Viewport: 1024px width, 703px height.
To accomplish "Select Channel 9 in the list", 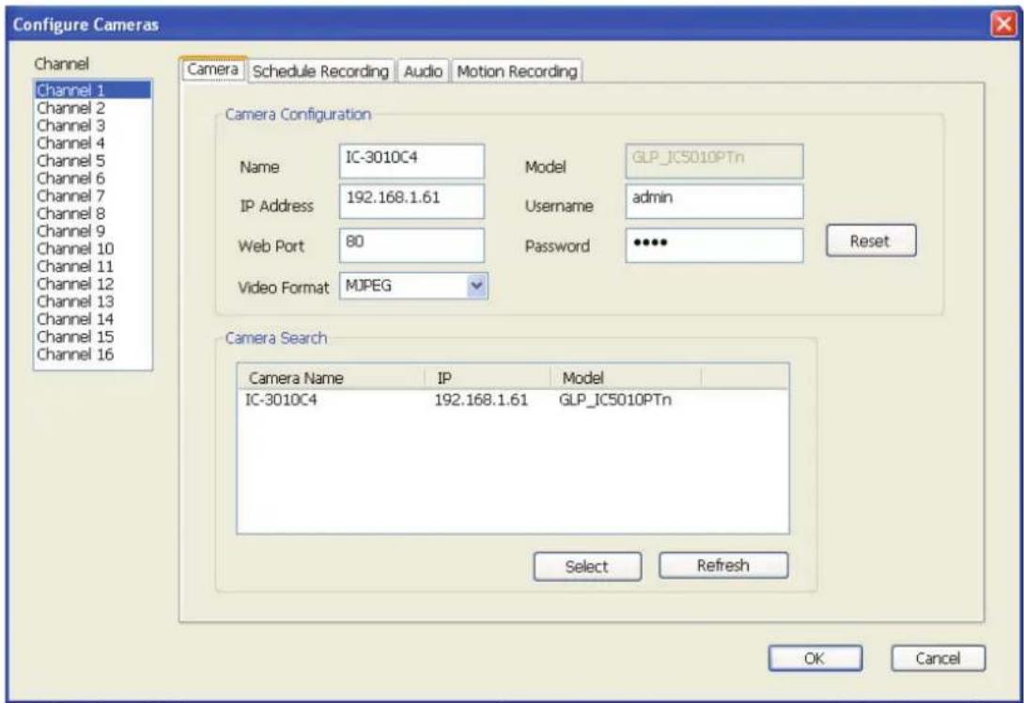I will click(x=93, y=231).
